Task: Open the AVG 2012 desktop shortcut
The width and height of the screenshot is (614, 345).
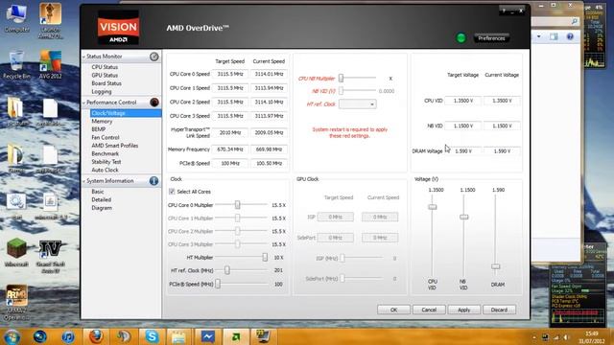Action: [50, 64]
